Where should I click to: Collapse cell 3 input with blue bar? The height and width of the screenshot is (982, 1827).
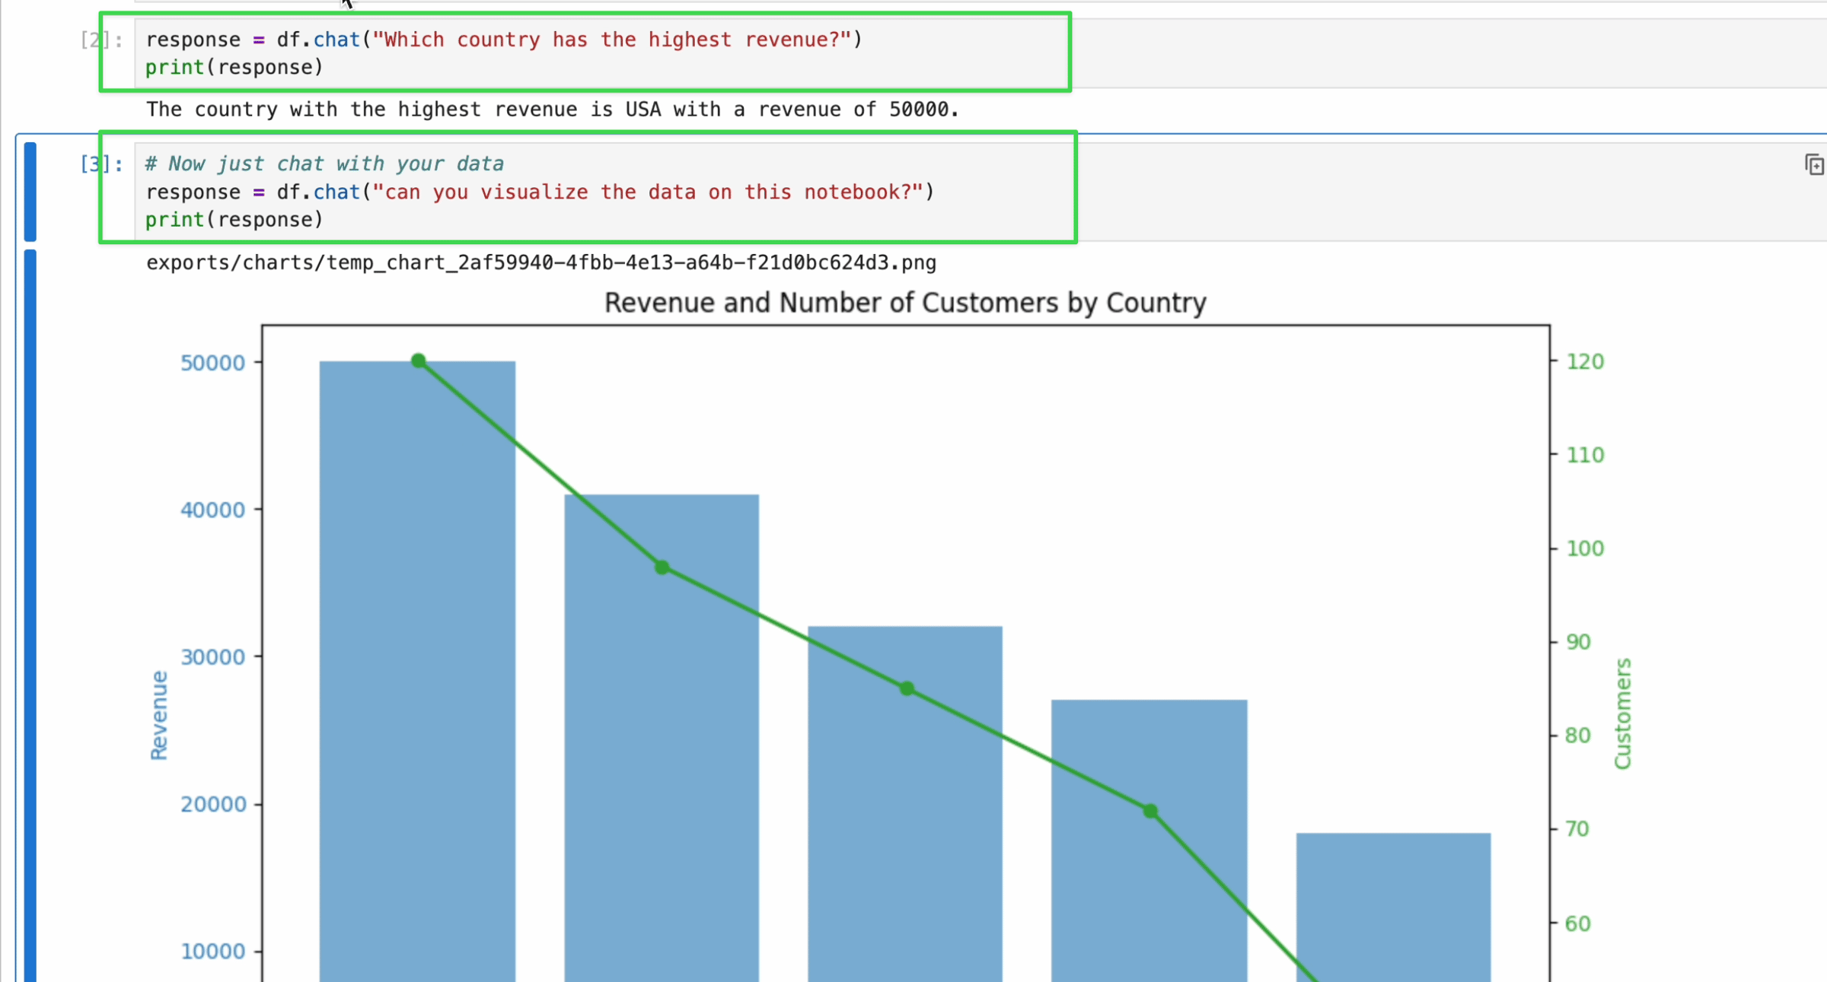tap(30, 191)
